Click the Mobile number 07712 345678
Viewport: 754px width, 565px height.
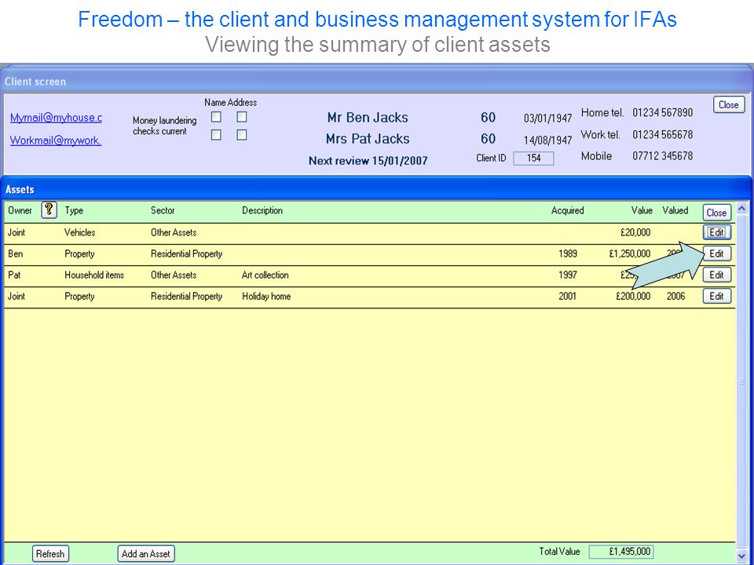tap(663, 155)
